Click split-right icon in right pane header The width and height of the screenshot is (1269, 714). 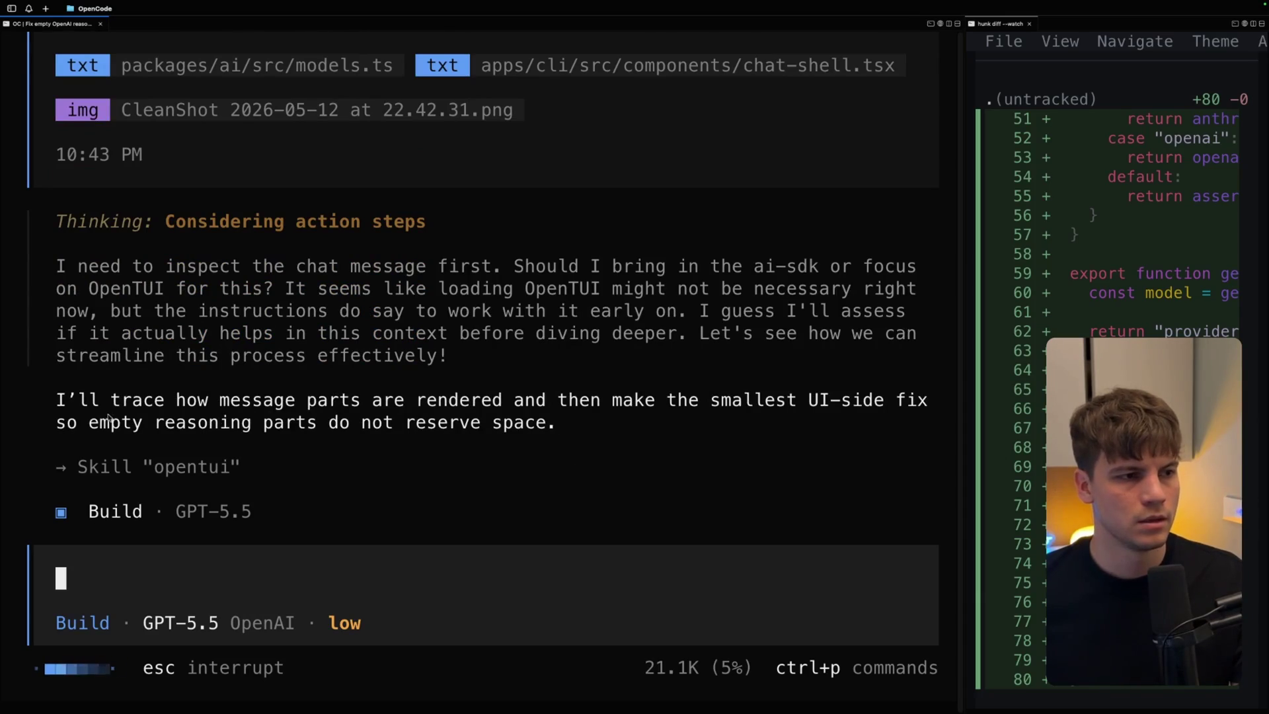(x=1253, y=24)
